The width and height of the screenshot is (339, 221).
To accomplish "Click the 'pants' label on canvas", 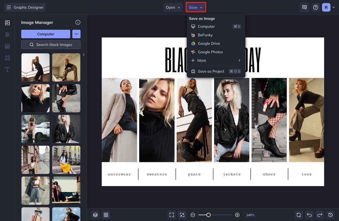I will (194, 175).
